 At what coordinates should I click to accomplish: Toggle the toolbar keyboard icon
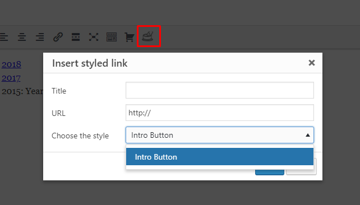pyautogui.click(x=112, y=37)
